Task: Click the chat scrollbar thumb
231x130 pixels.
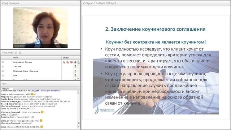Action: (x=79, y=123)
